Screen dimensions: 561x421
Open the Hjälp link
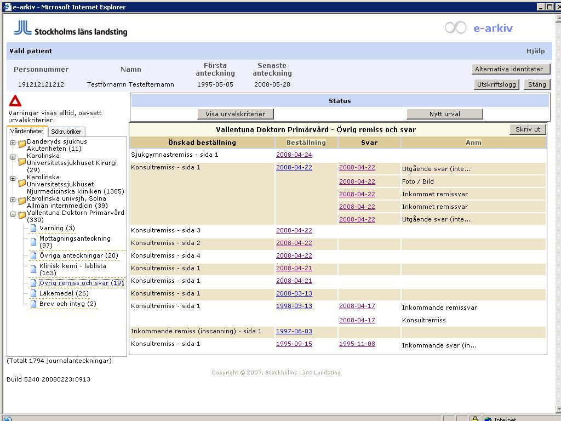pyautogui.click(x=536, y=51)
